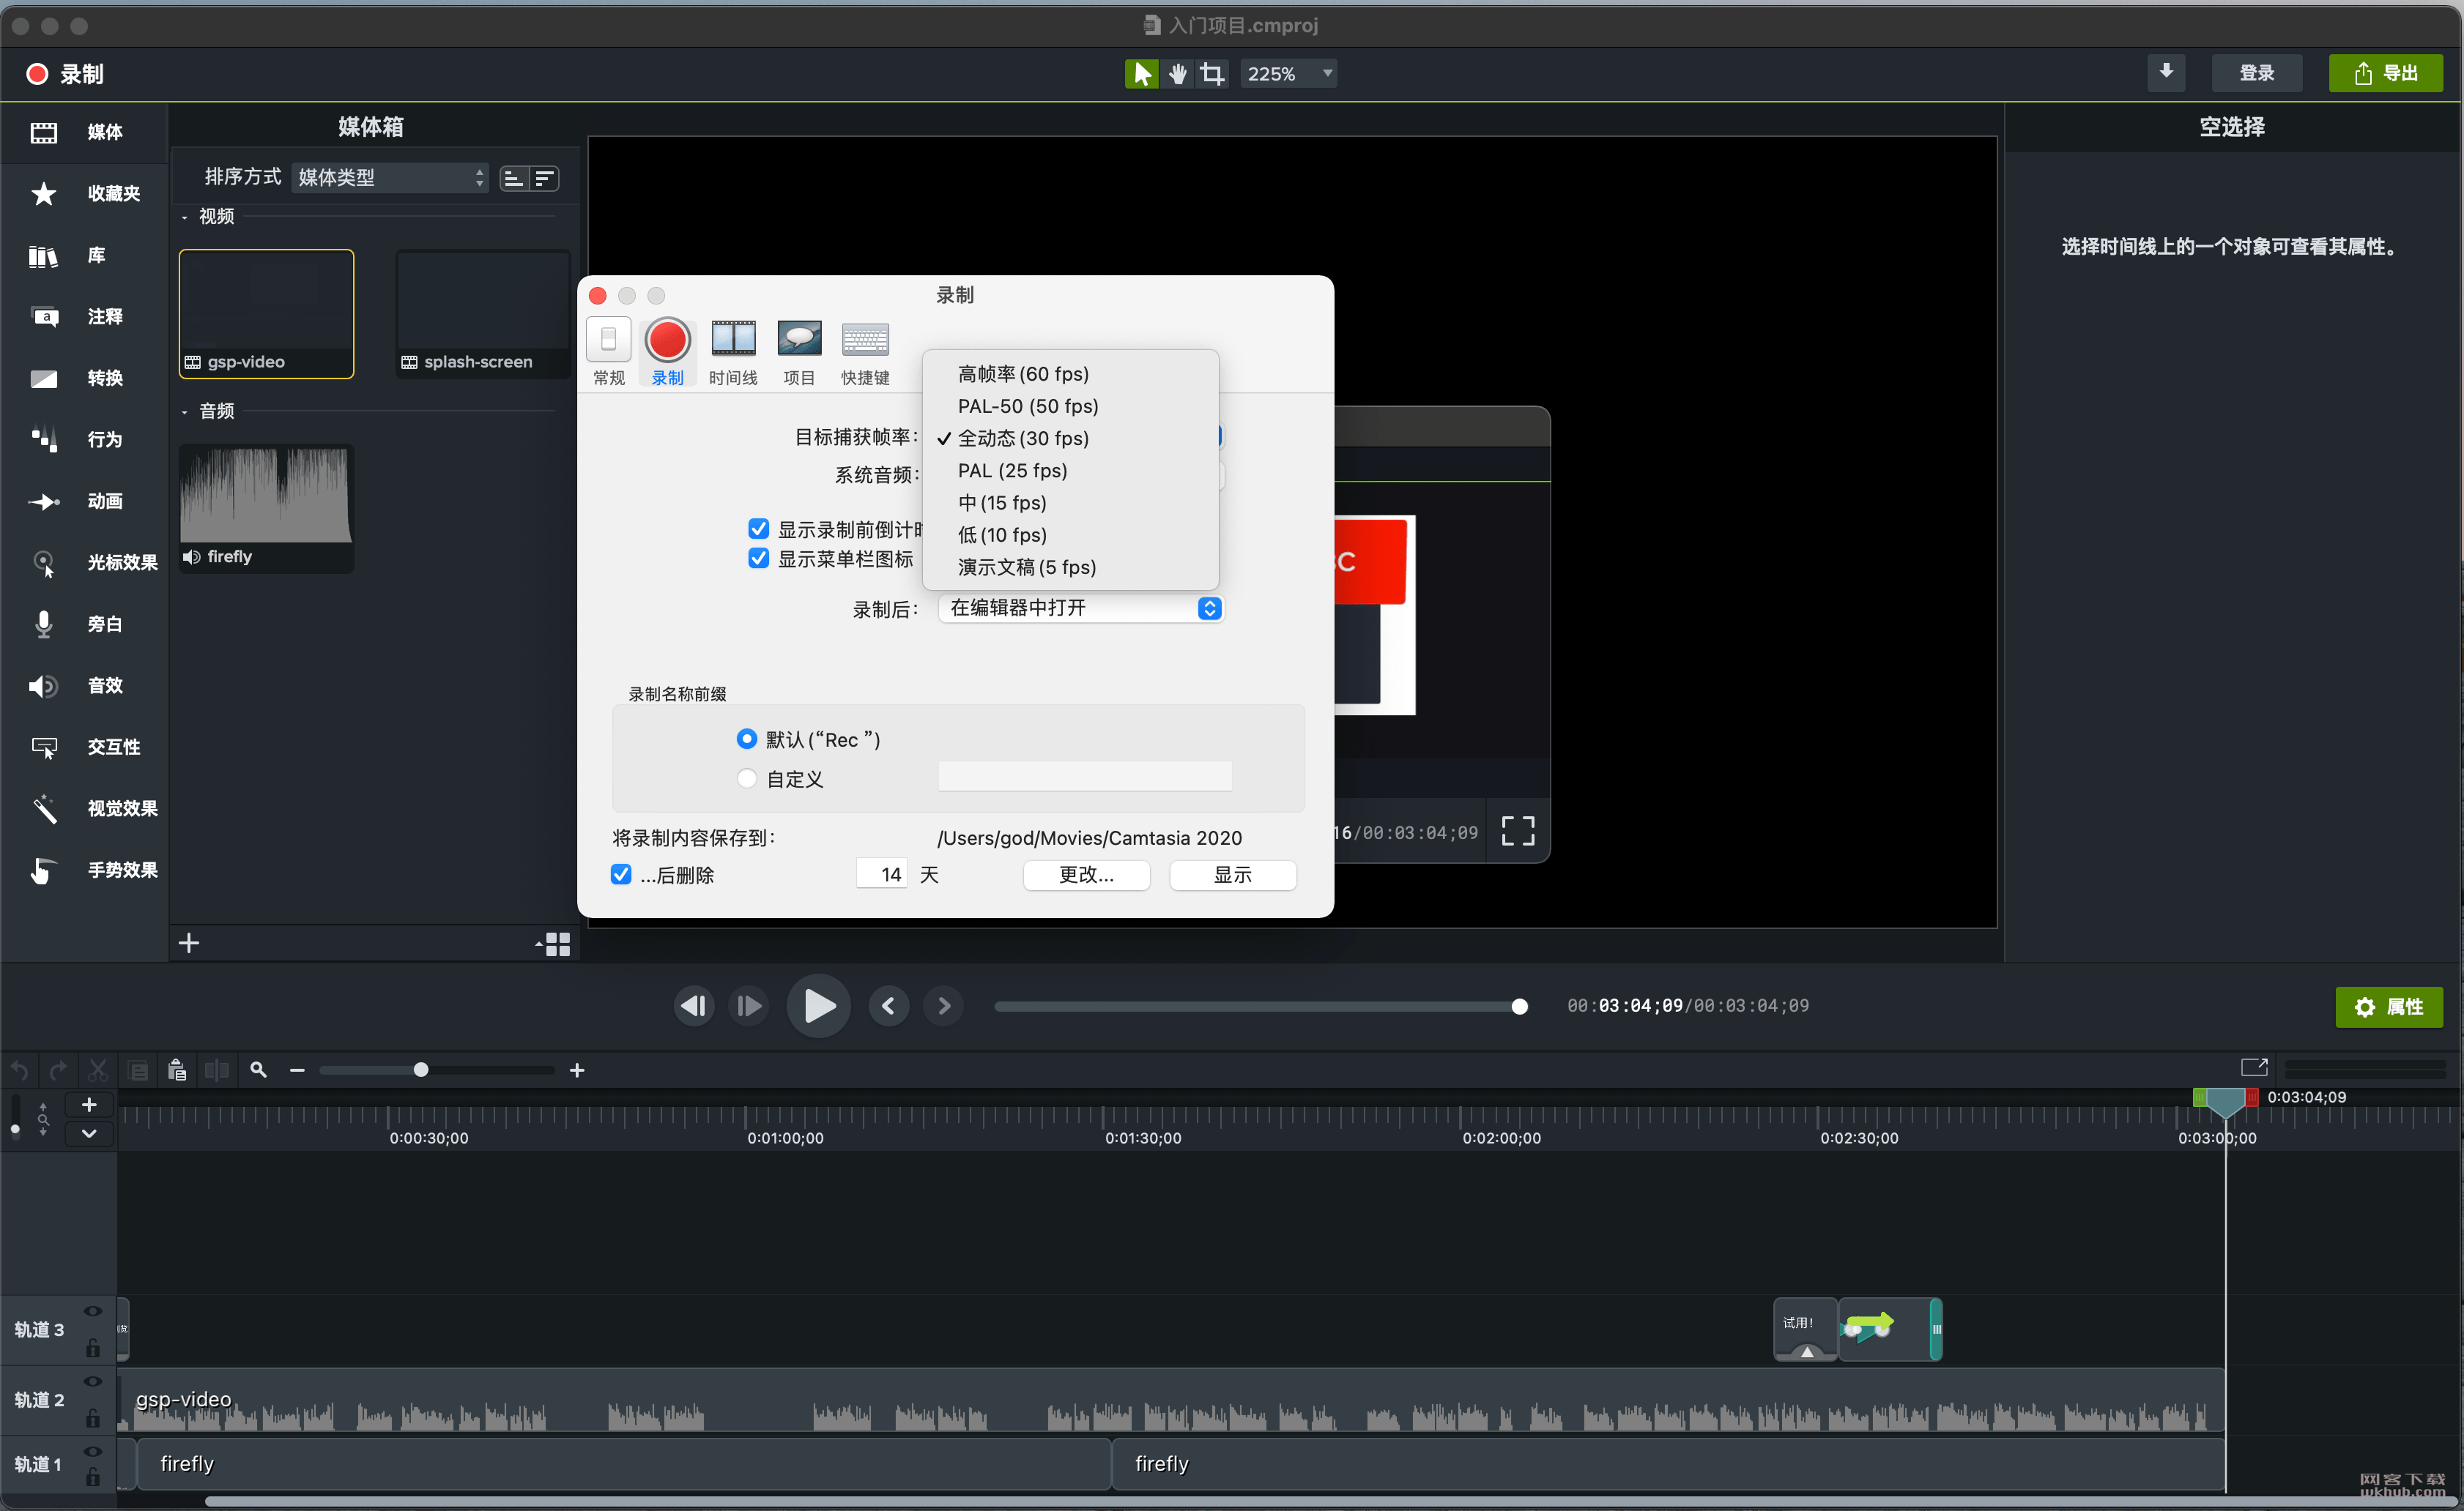Click the playback scrubber handle
This screenshot has width=2464, height=1511.
(x=1519, y=1007)
